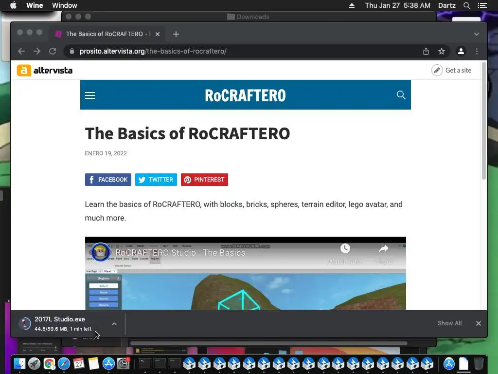Click ENERO 19, 2022 date

click(x=106, y=153)
